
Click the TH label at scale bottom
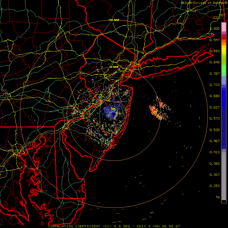[x=218, y=197]
